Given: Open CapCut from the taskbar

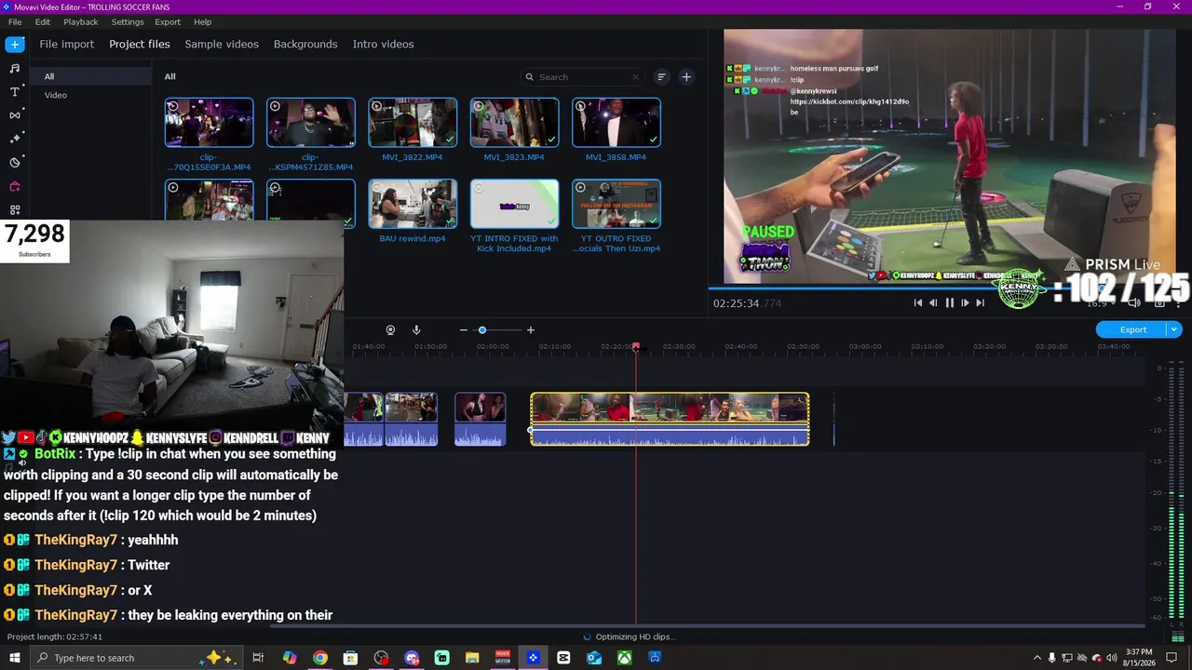Looking at the screenshot, I should (563, 658).
